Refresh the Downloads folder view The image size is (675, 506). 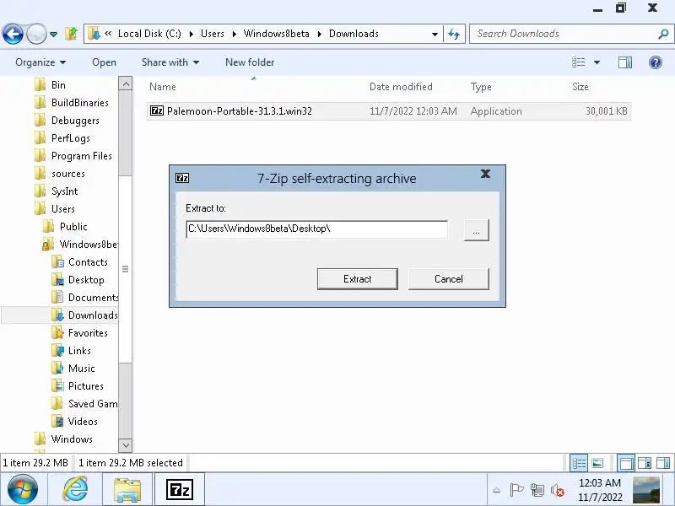[x=454, y=34]
